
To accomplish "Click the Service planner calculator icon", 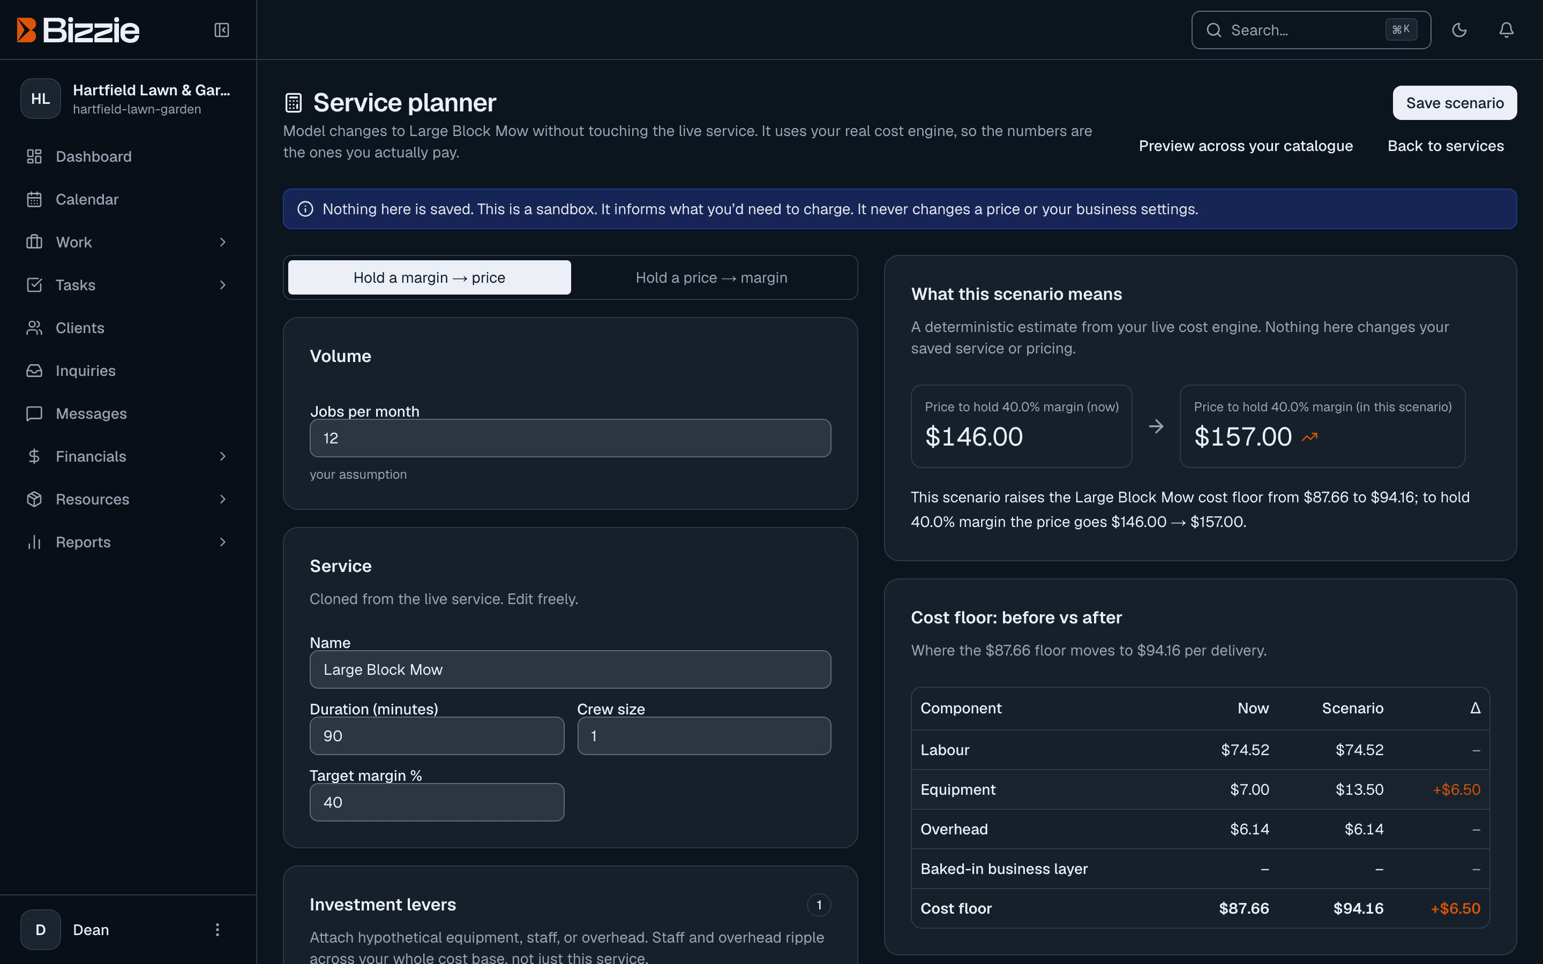I will [x=293, y=103].
